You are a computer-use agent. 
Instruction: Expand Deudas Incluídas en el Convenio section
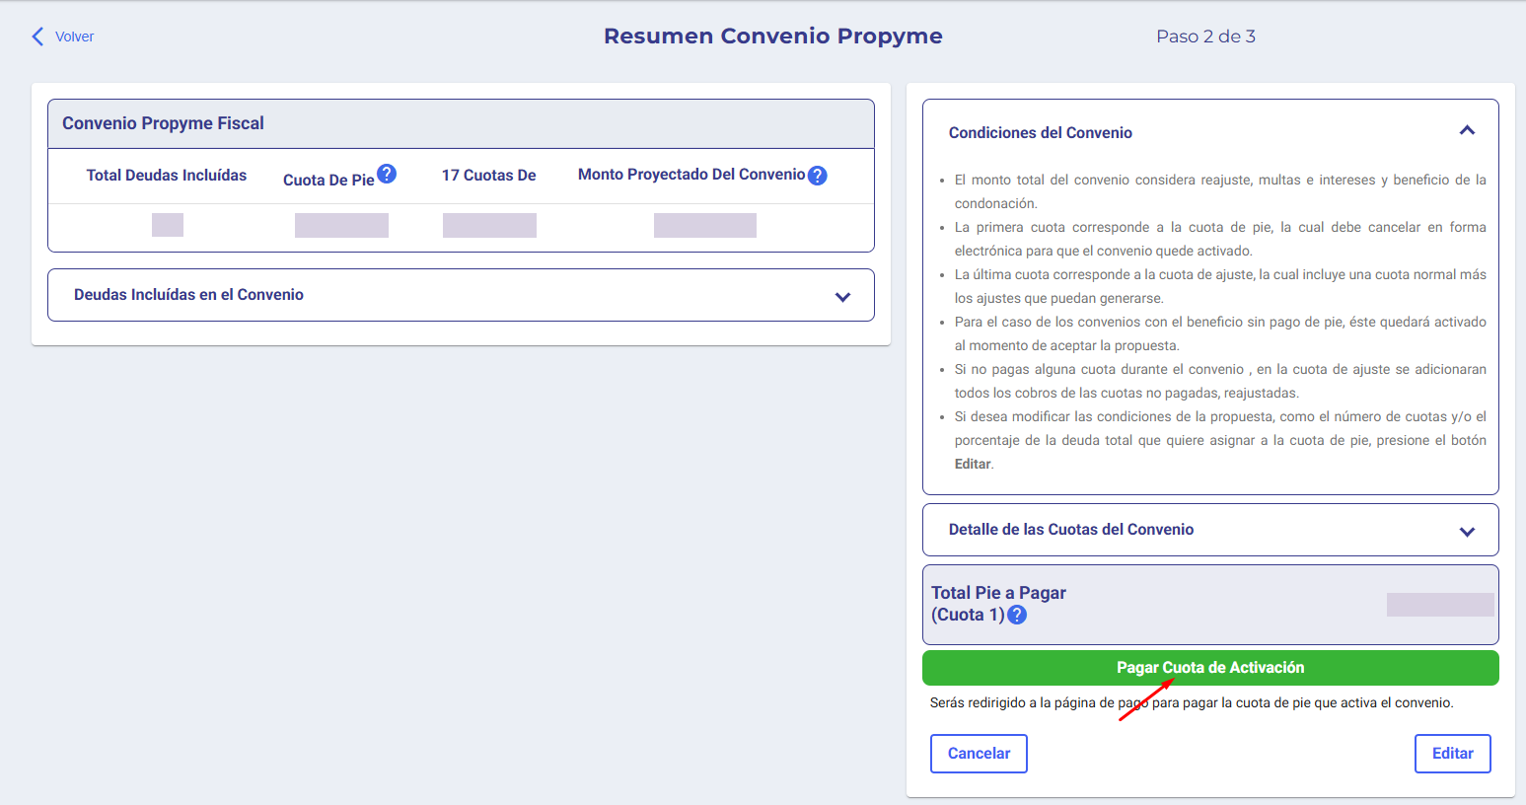[461, 295]
